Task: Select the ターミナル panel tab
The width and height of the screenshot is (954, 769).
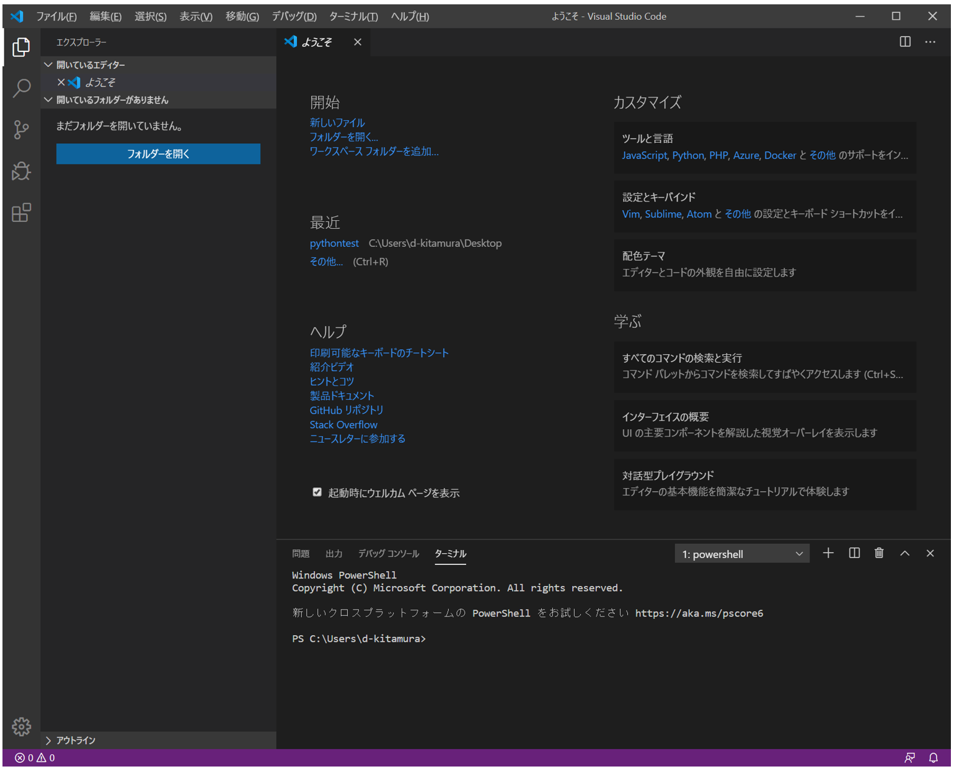Action: tap(451, 554)
